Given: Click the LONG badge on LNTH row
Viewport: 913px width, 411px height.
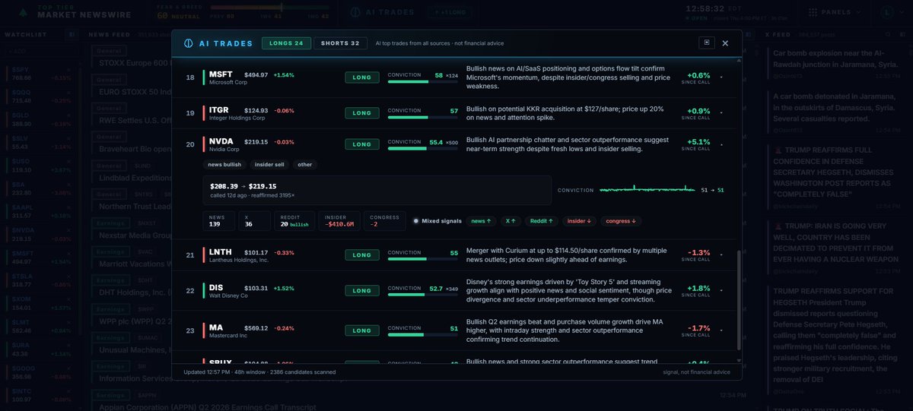Looking at the screenshot, I should point(362,255).
